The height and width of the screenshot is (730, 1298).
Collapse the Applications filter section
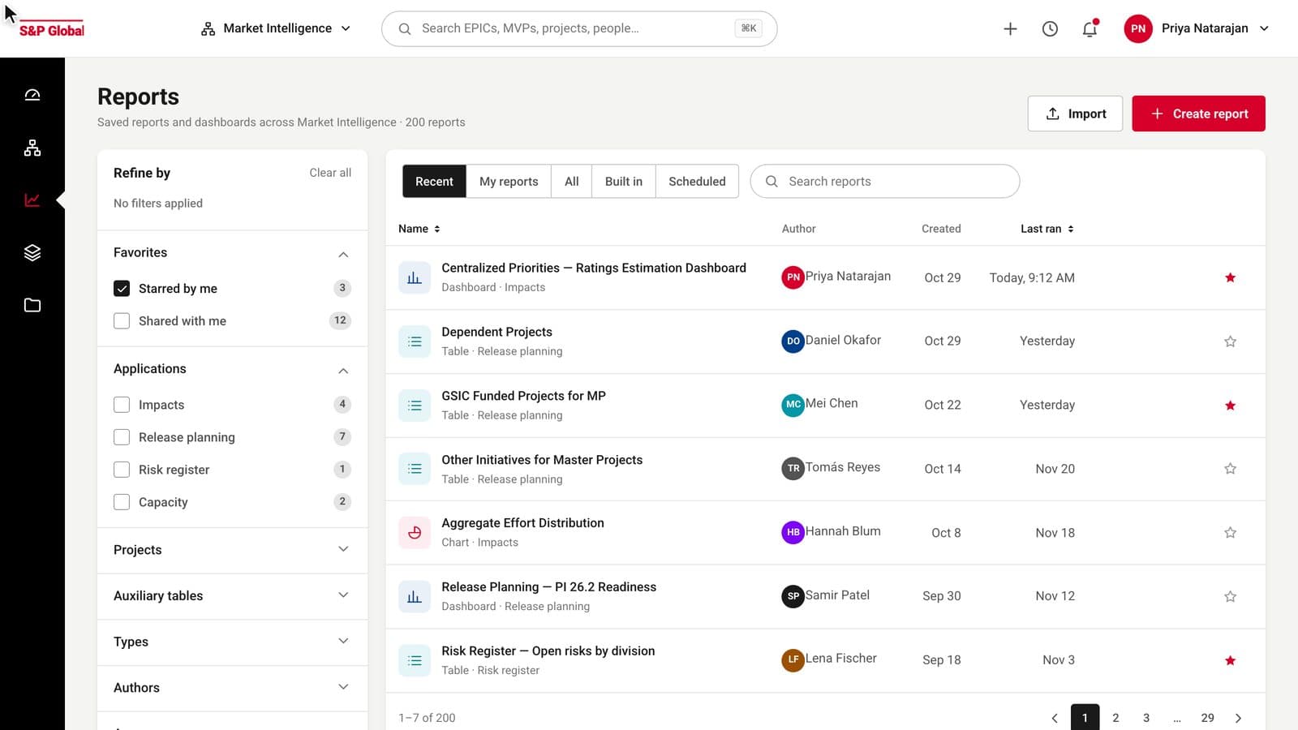343,370
